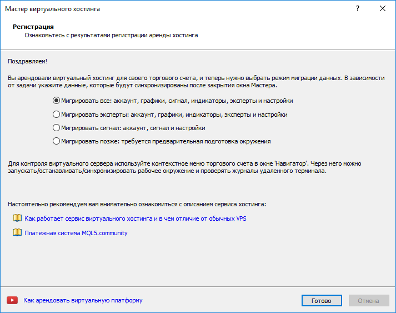Click the "Ознакомьтесь с результатами регистрации" subtitle
This screenshot has height=313, width=396.
point(111,35)
